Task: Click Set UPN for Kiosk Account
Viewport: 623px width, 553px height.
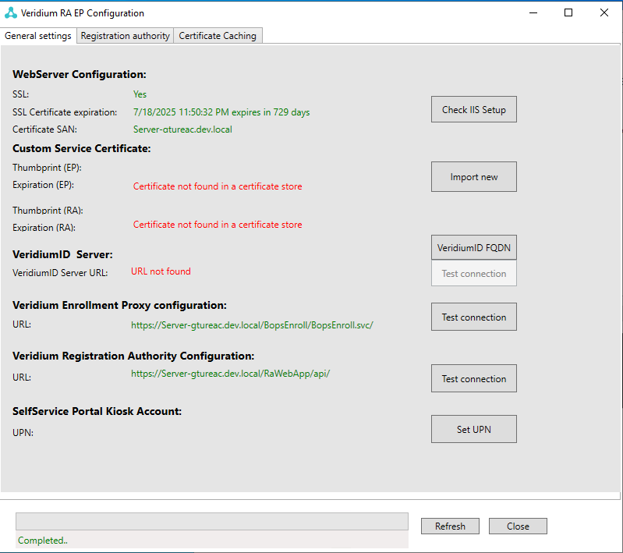Action: pos(473,430)
